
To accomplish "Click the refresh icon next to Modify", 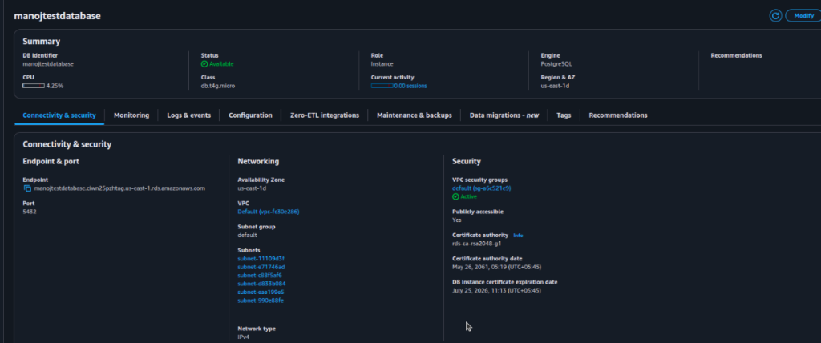I will click(775, 16).
